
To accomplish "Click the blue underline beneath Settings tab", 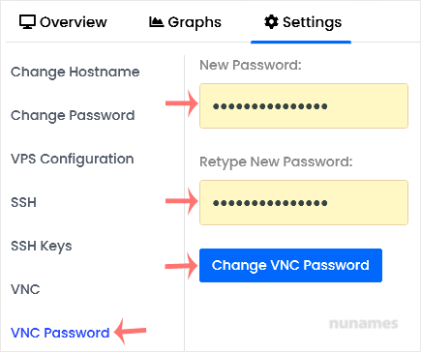I will tap(301, 42).
